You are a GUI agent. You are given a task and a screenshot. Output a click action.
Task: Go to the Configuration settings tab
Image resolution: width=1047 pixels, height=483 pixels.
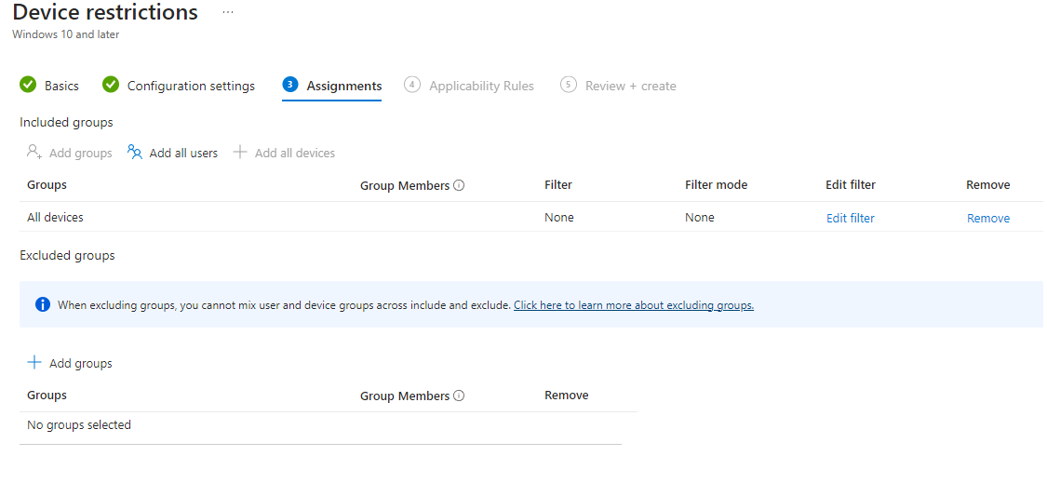point(191,86)
